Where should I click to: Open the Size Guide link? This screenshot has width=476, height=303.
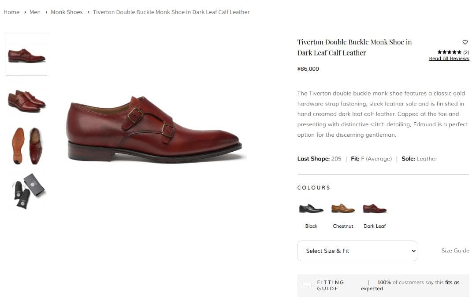pyautogui.click(x=455, y=250)
